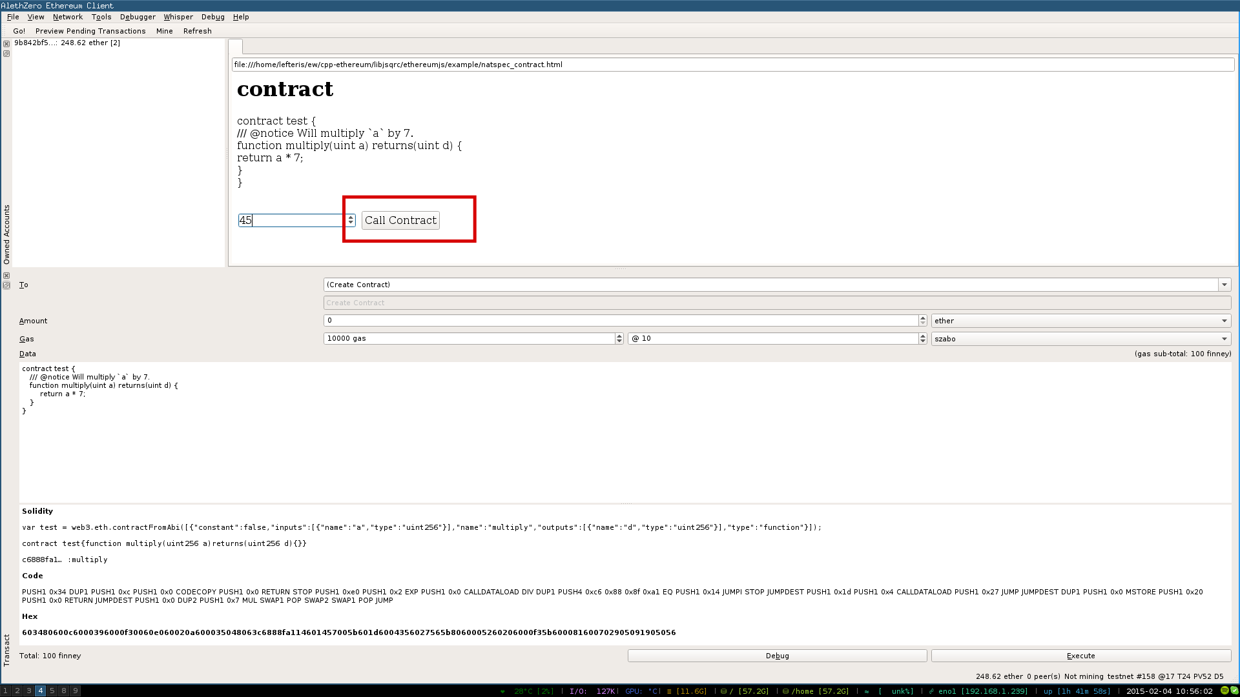Viewport: 1240px width, 697px height.
Task: Adjust the gas price stepper at 10
Action: [923, 339]
